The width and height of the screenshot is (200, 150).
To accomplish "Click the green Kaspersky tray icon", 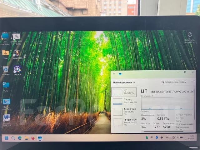I will click(x=147, y=137).
